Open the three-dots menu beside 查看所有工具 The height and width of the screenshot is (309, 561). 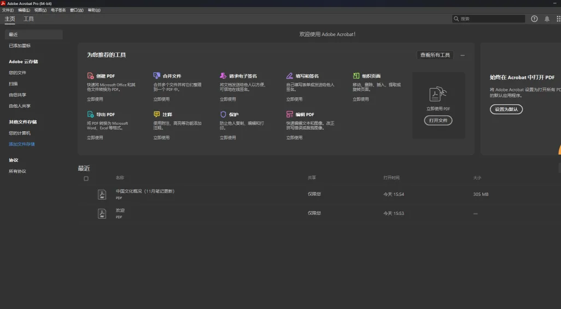[x=463, y=55]
